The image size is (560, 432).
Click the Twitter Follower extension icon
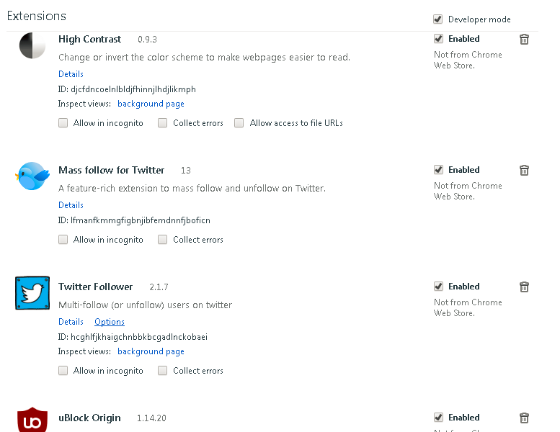[x=32, y=292]
